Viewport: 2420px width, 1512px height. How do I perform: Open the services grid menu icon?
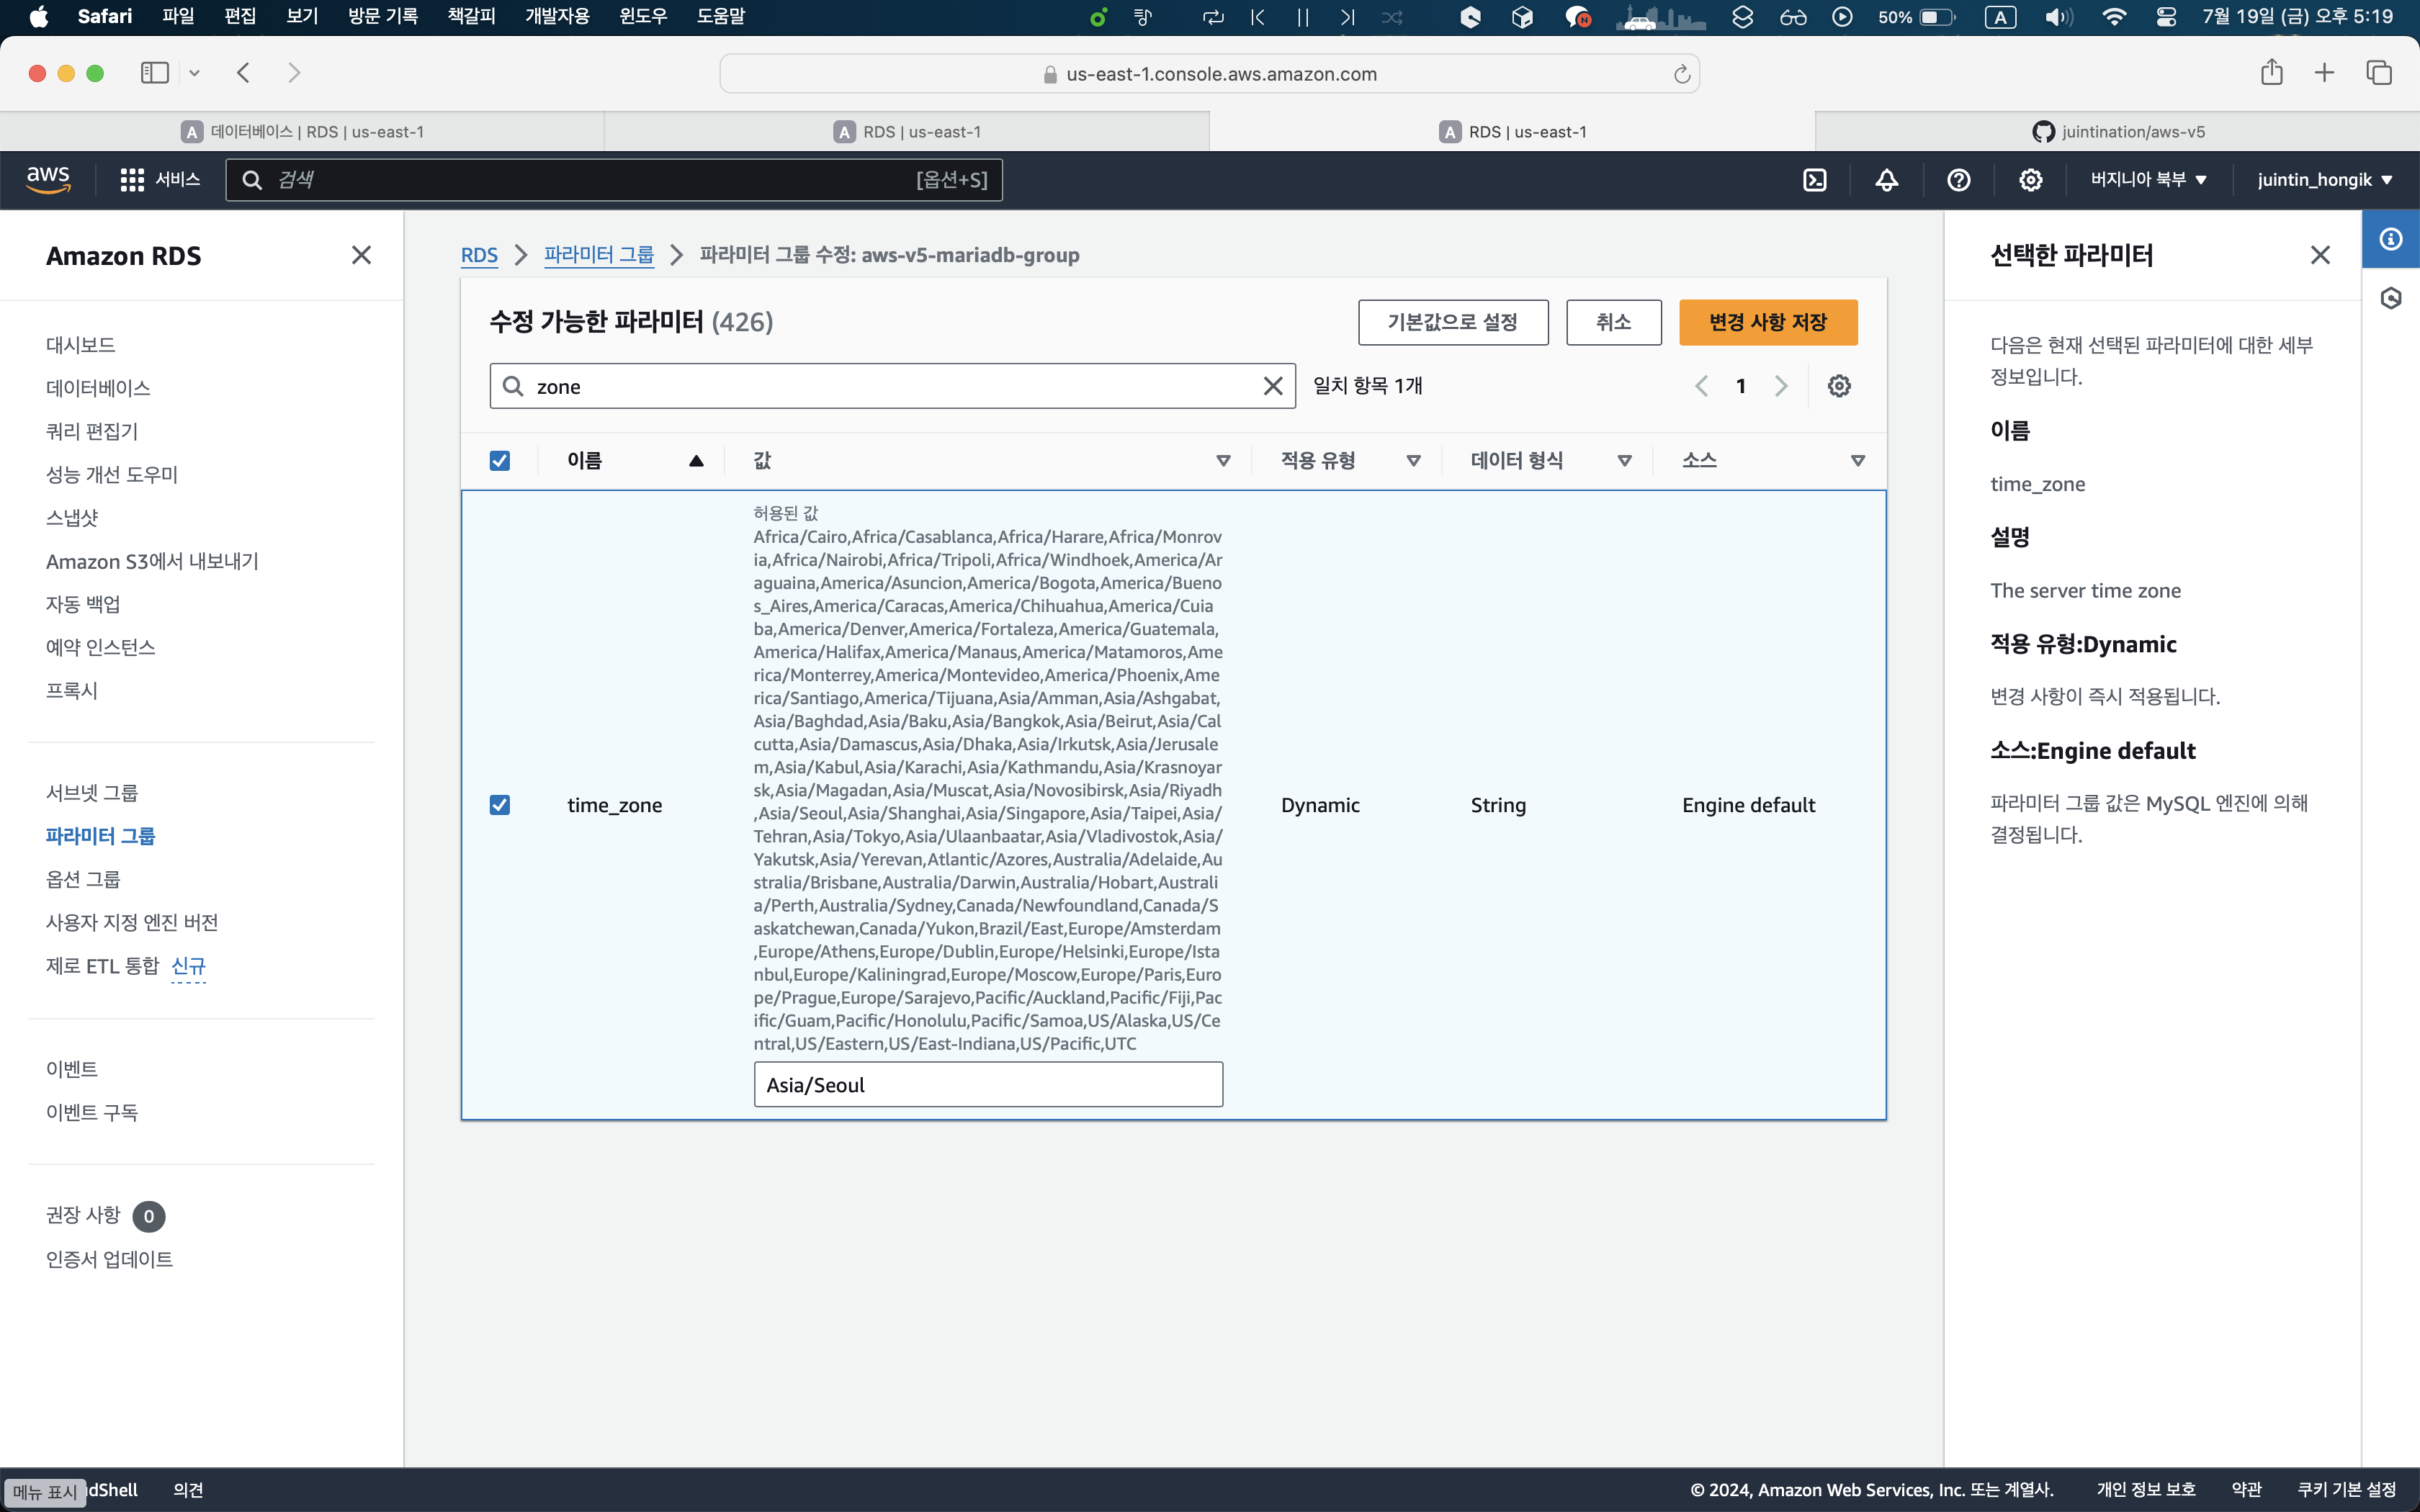132,180
